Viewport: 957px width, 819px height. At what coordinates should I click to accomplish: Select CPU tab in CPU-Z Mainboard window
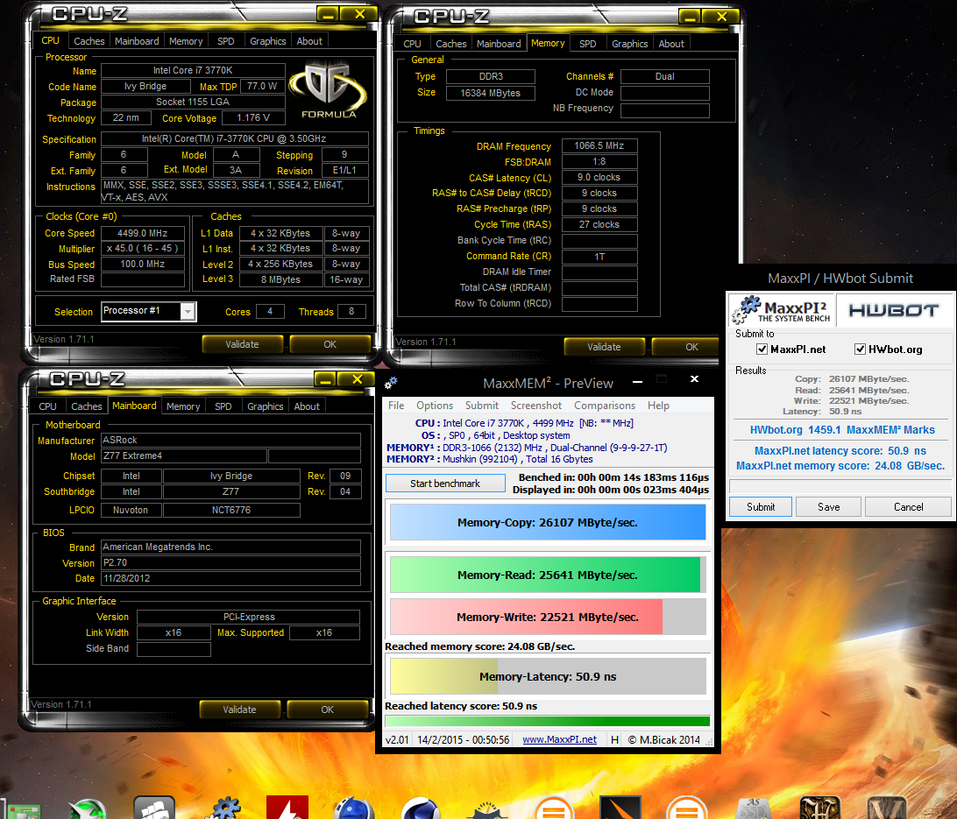pos(47,406)
